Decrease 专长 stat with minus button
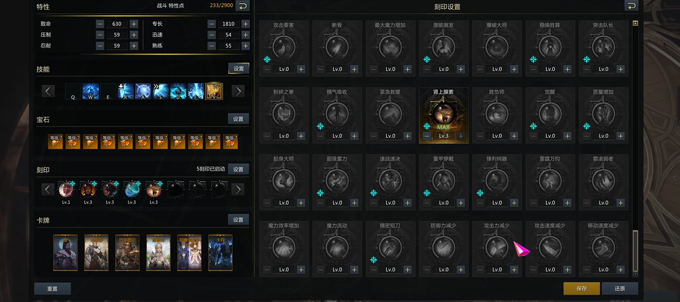Image resolution: width=680 pixels, height=302 pixels. point(211,24)
